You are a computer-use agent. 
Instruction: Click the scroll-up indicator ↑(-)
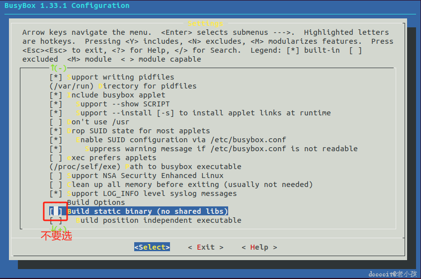pyautogui.click(x=58, y=68)
